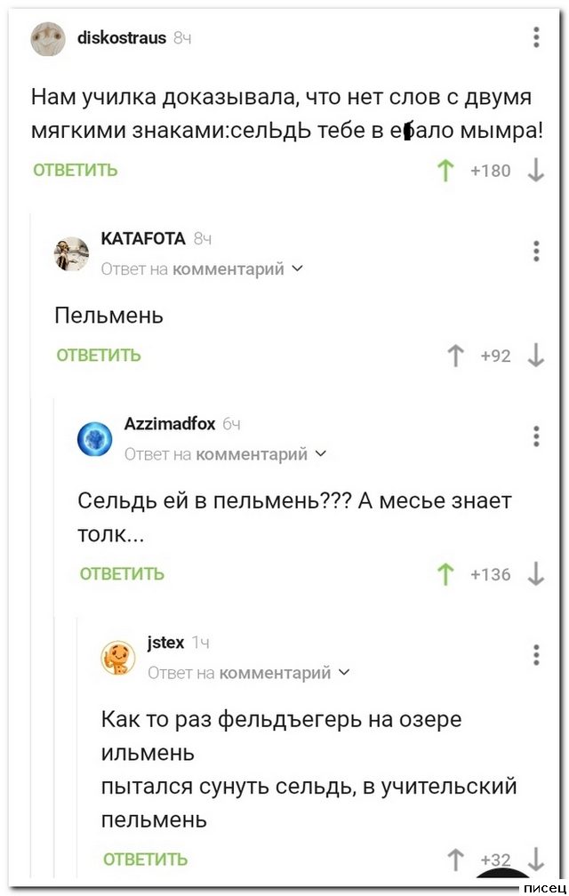The height and width of the screenshot is (896, 569).
Task: Expand parent comment chevron under KATAFOTA
Action: (x=297, y=268)
